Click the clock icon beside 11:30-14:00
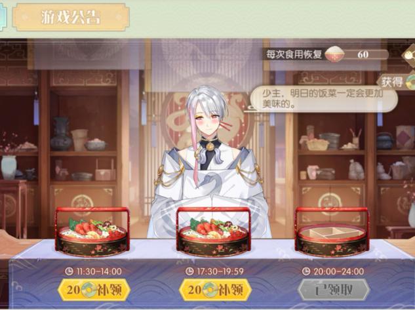 click(x=69, y=271)
